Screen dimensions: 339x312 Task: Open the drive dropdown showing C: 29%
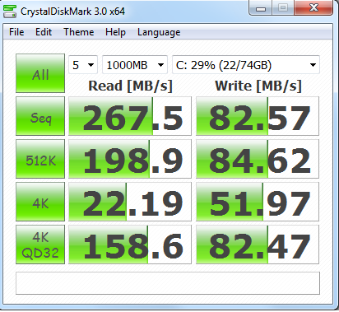pos(246,65)
